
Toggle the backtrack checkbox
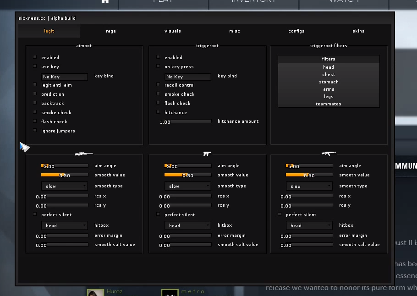tap(35, 103)
